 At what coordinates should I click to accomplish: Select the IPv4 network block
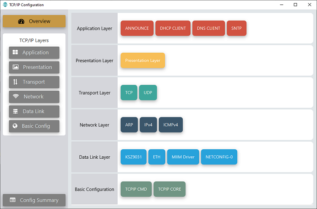coord(148,125)
